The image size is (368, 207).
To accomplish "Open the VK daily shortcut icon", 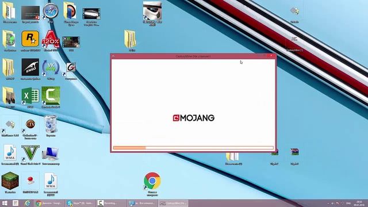I will click(x=51, y=68).
